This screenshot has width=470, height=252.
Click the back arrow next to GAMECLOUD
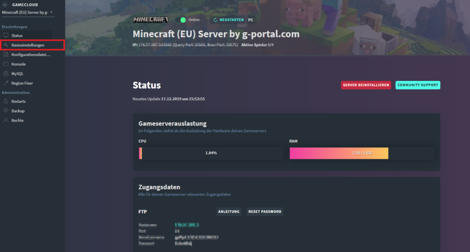[5, 5]
